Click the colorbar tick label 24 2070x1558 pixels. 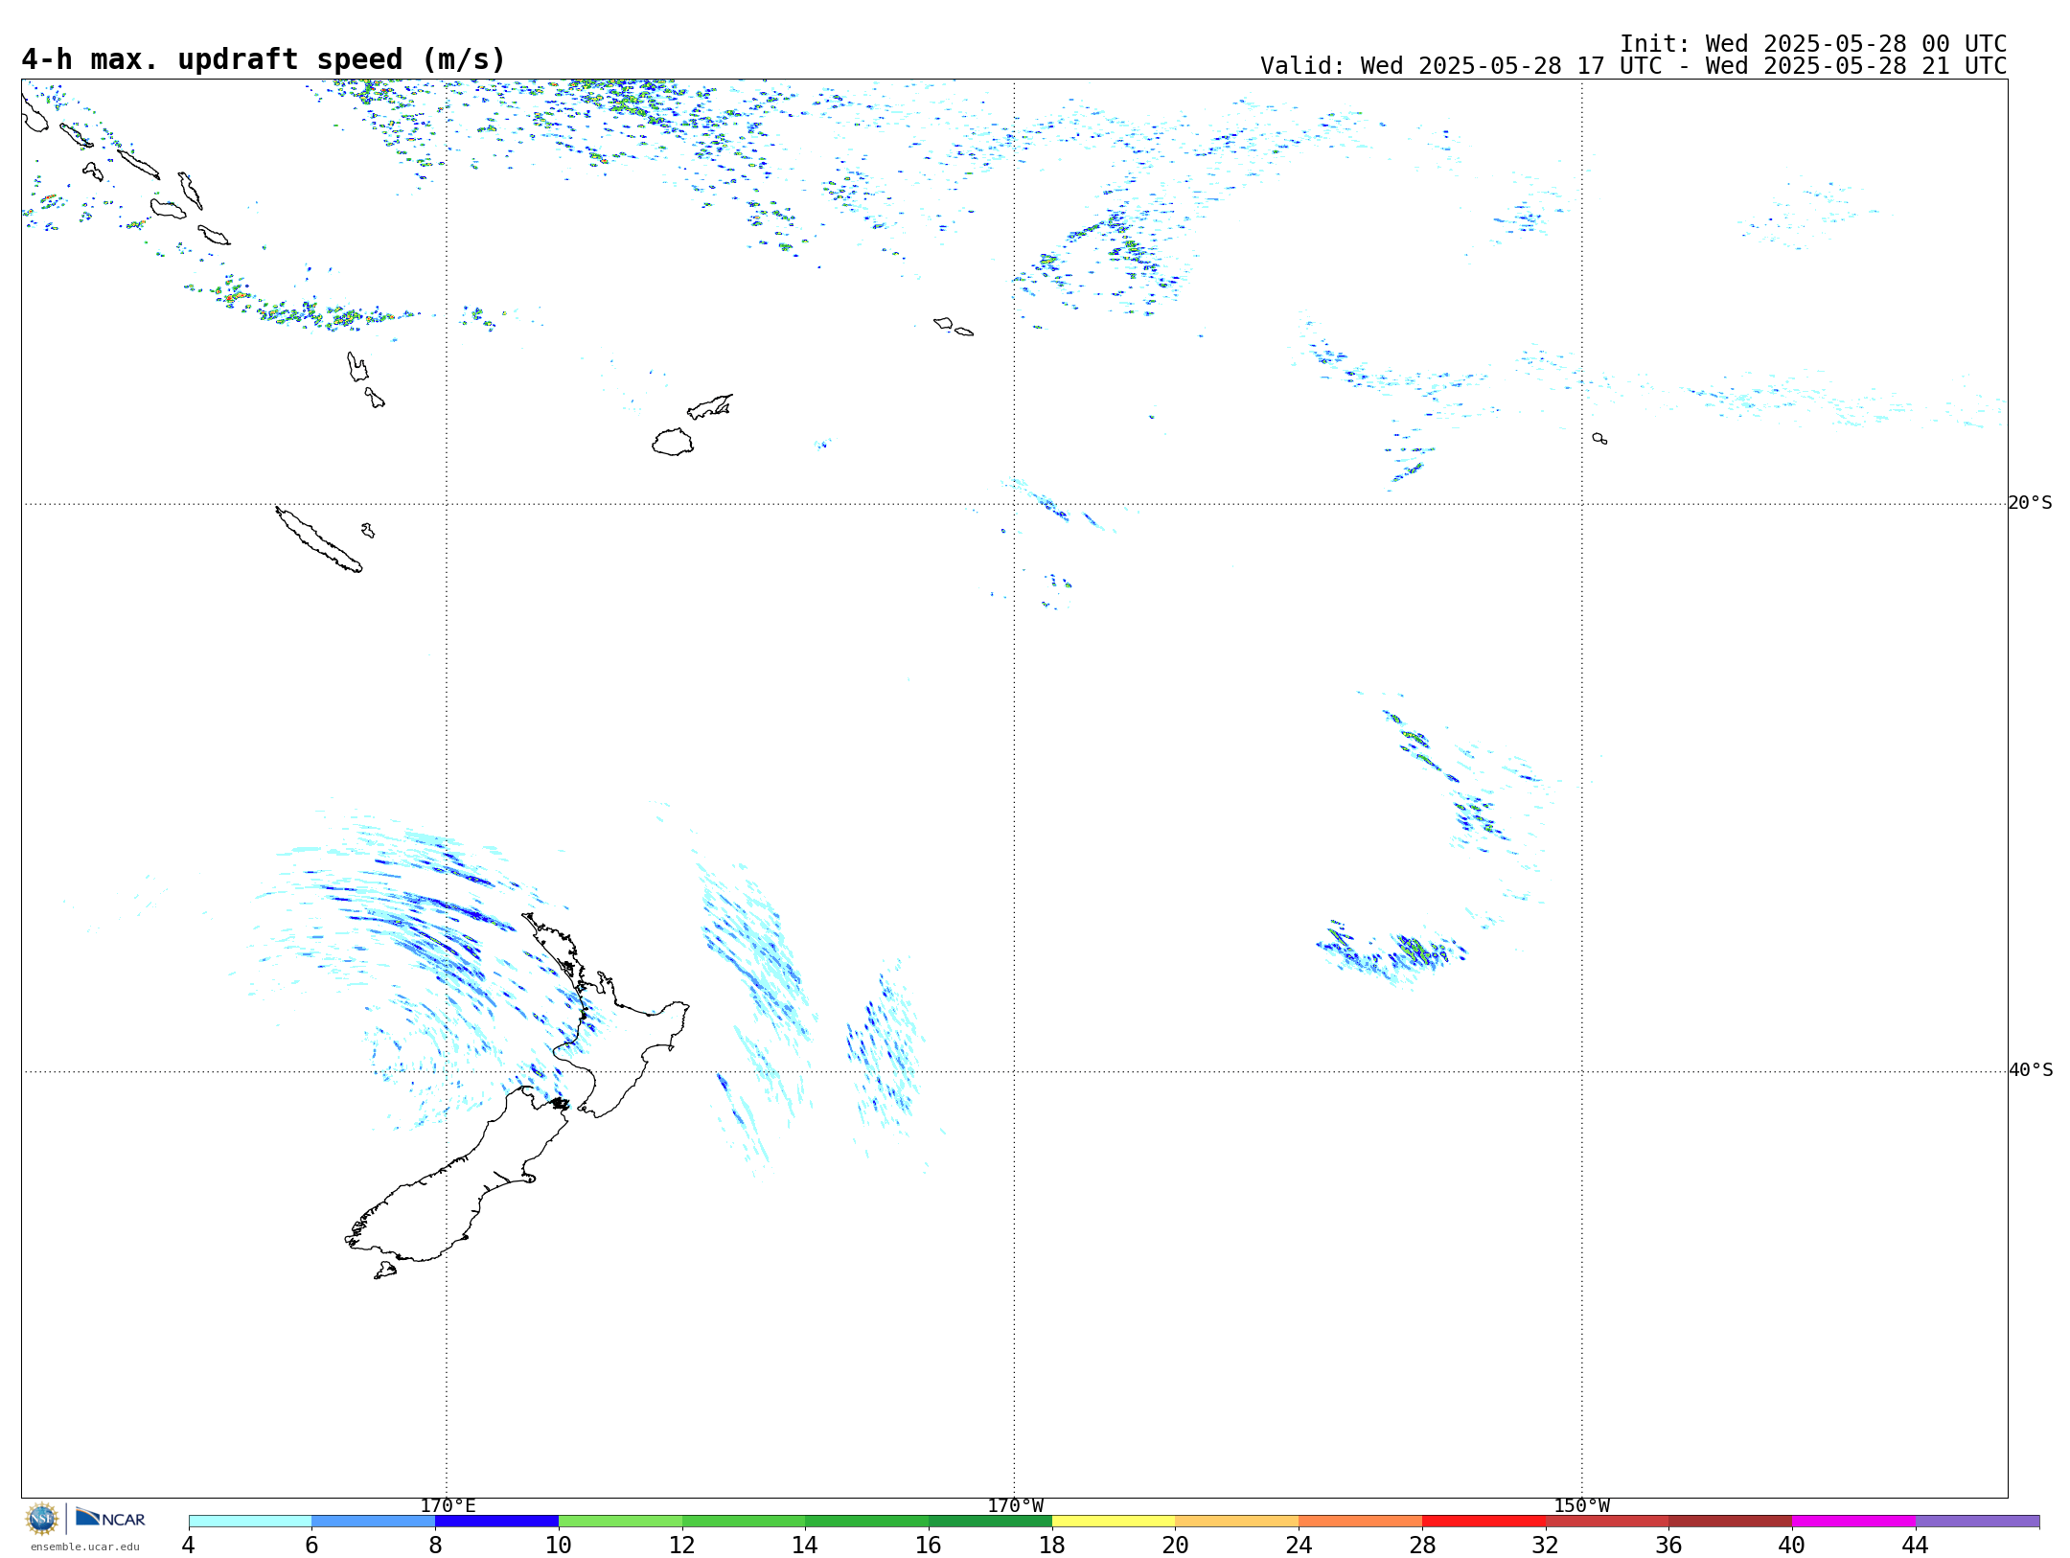[x=1299, y=1545]
